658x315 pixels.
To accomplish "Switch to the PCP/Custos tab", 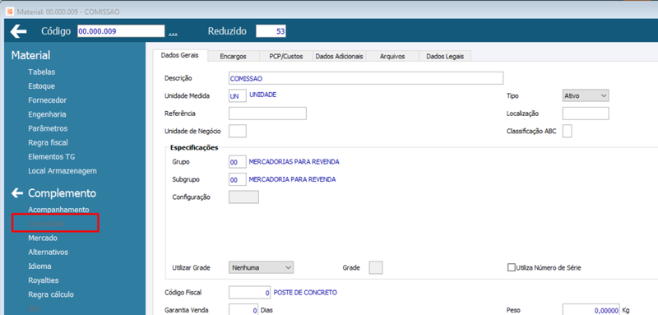I will [285, 56].
